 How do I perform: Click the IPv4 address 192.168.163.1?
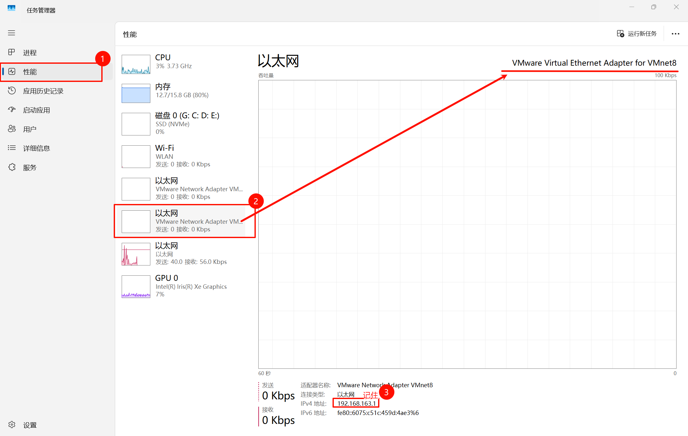(x=356, y=403)
